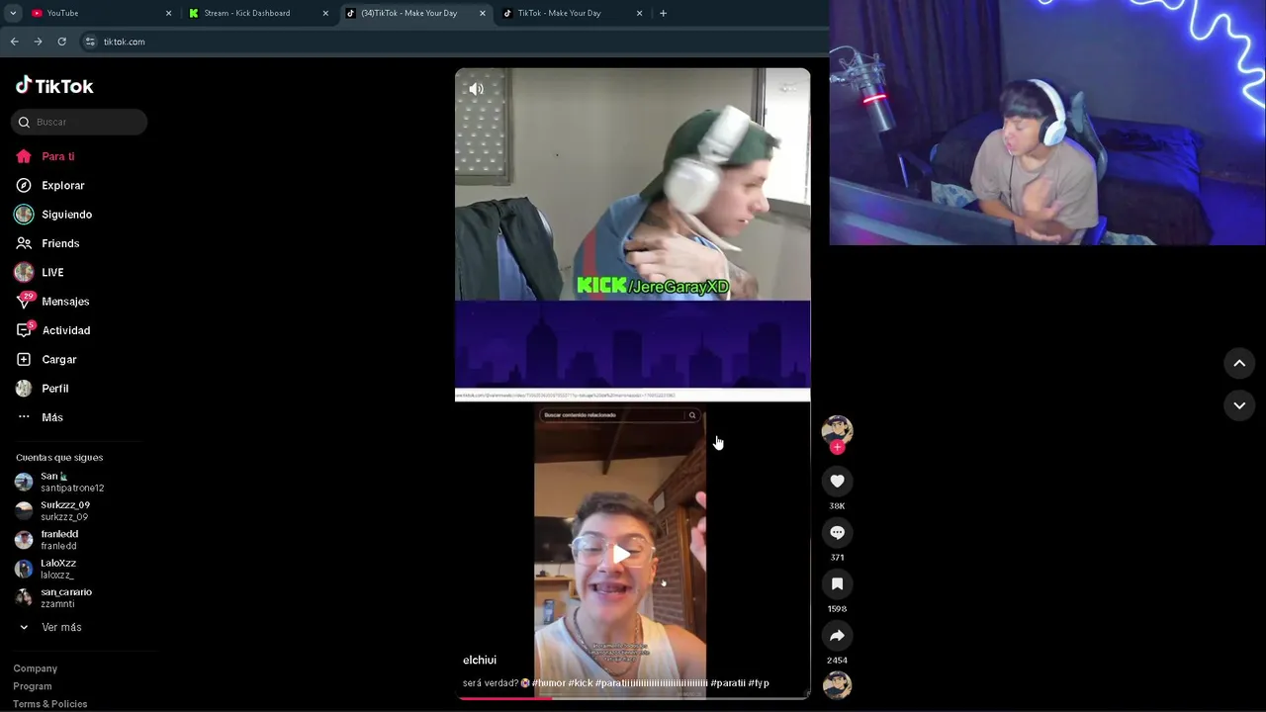Go to previous video with up chevron
The height and width of the screenshot is (712, 1266).
point(1239,364)
